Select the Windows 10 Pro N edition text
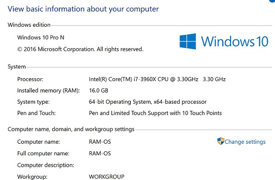Screen dimensions: 275x180 (x=41, y=37)
